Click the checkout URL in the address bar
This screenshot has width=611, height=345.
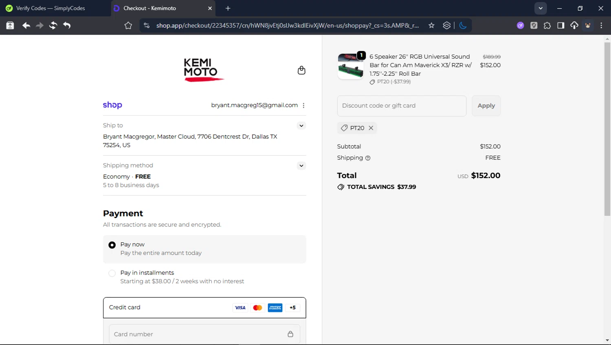pos(288,25)
